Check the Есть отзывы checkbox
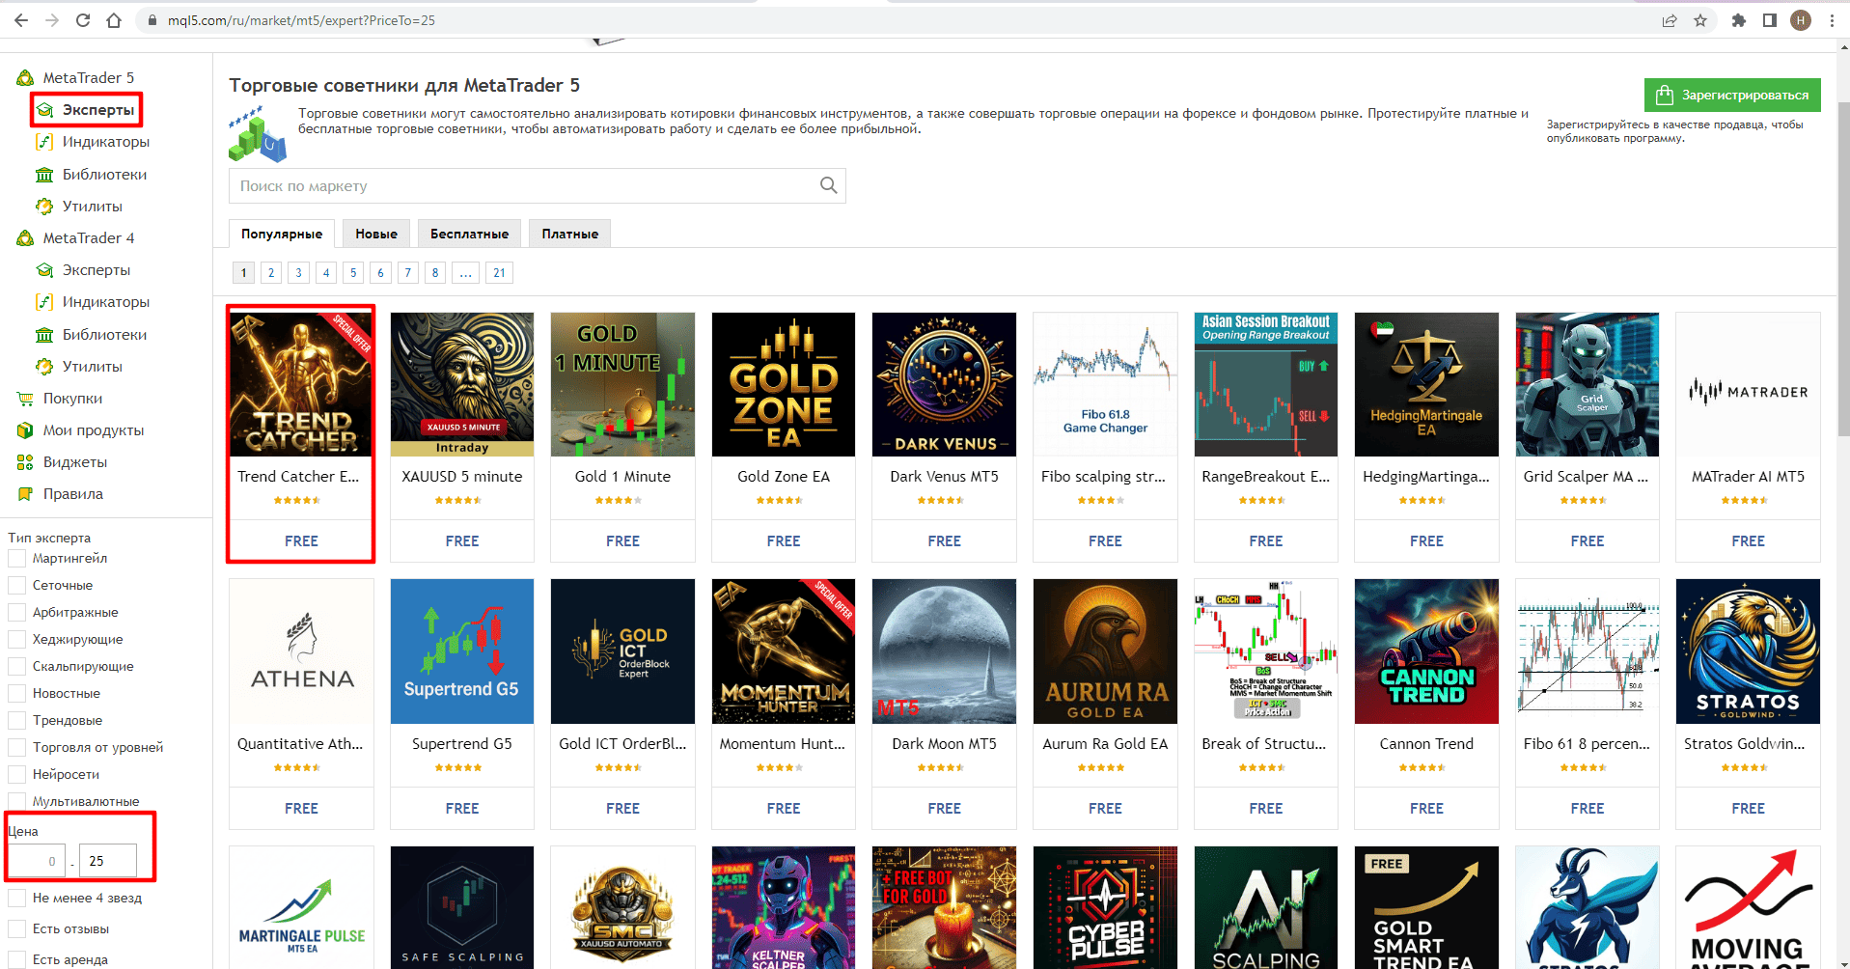 point(16,929)
